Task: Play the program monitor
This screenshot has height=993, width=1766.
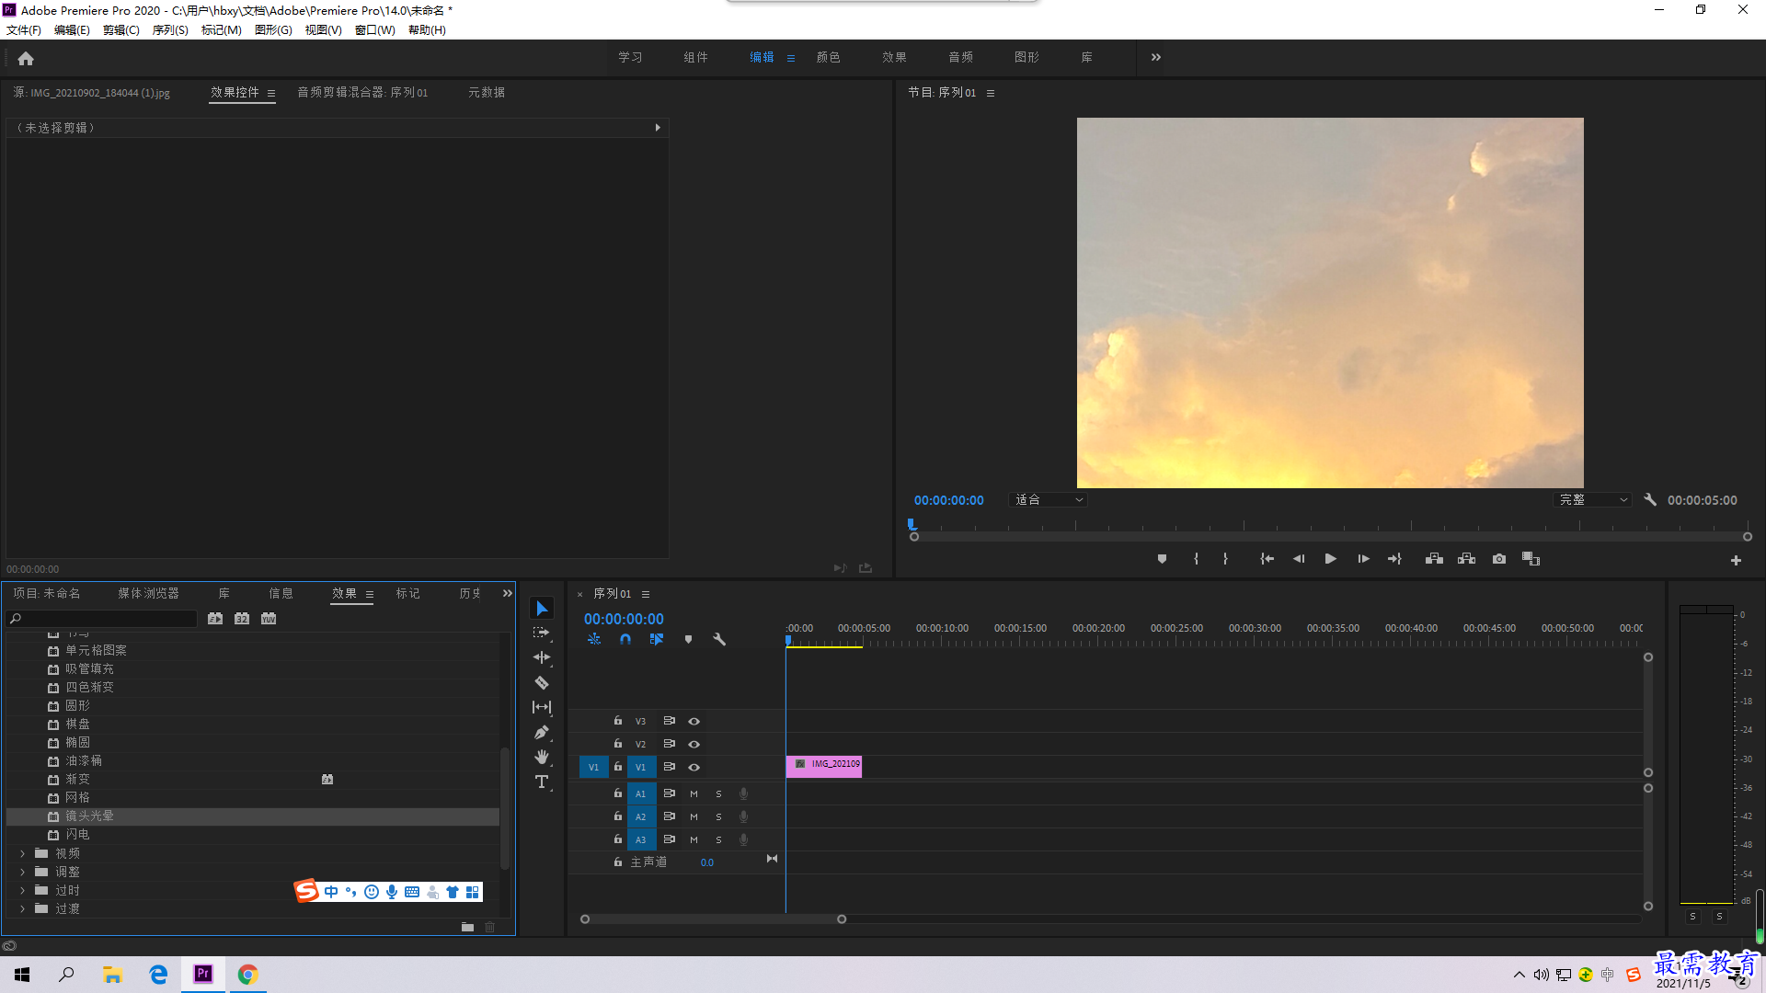Action: 1330,559
